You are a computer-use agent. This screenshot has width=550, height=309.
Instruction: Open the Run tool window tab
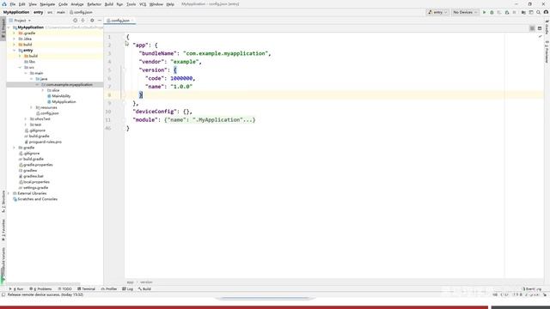click(16, 289)
